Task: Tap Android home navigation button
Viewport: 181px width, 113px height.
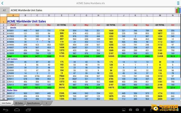Action: tap(17, 110)
